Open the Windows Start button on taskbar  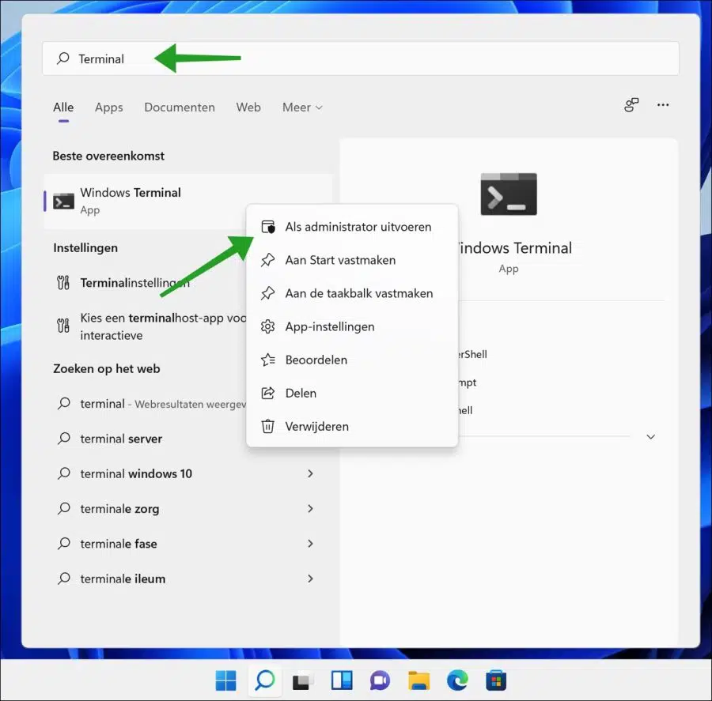(x=225, y=680)
